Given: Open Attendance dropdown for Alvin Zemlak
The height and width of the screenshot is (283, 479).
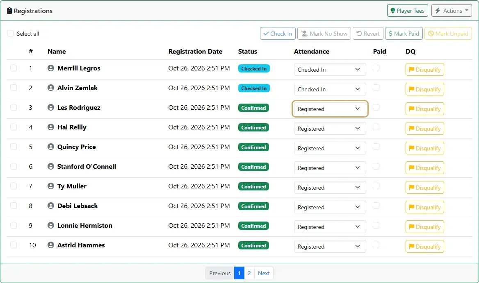Looking at the screenshot, I should 330,89.
